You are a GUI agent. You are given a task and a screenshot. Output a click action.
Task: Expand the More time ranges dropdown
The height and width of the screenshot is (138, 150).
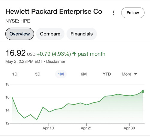(x=130, y=74)
